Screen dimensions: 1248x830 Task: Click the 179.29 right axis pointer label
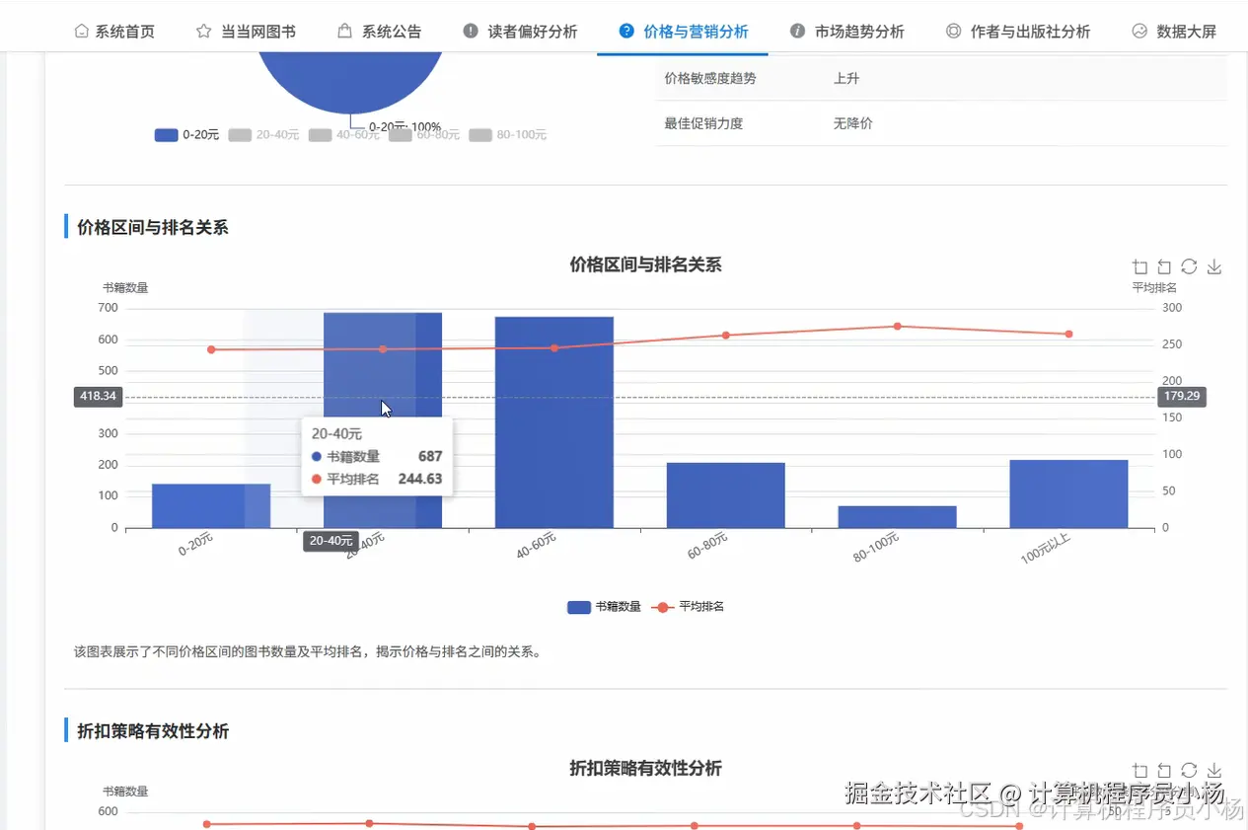[x=1182, y=397]
